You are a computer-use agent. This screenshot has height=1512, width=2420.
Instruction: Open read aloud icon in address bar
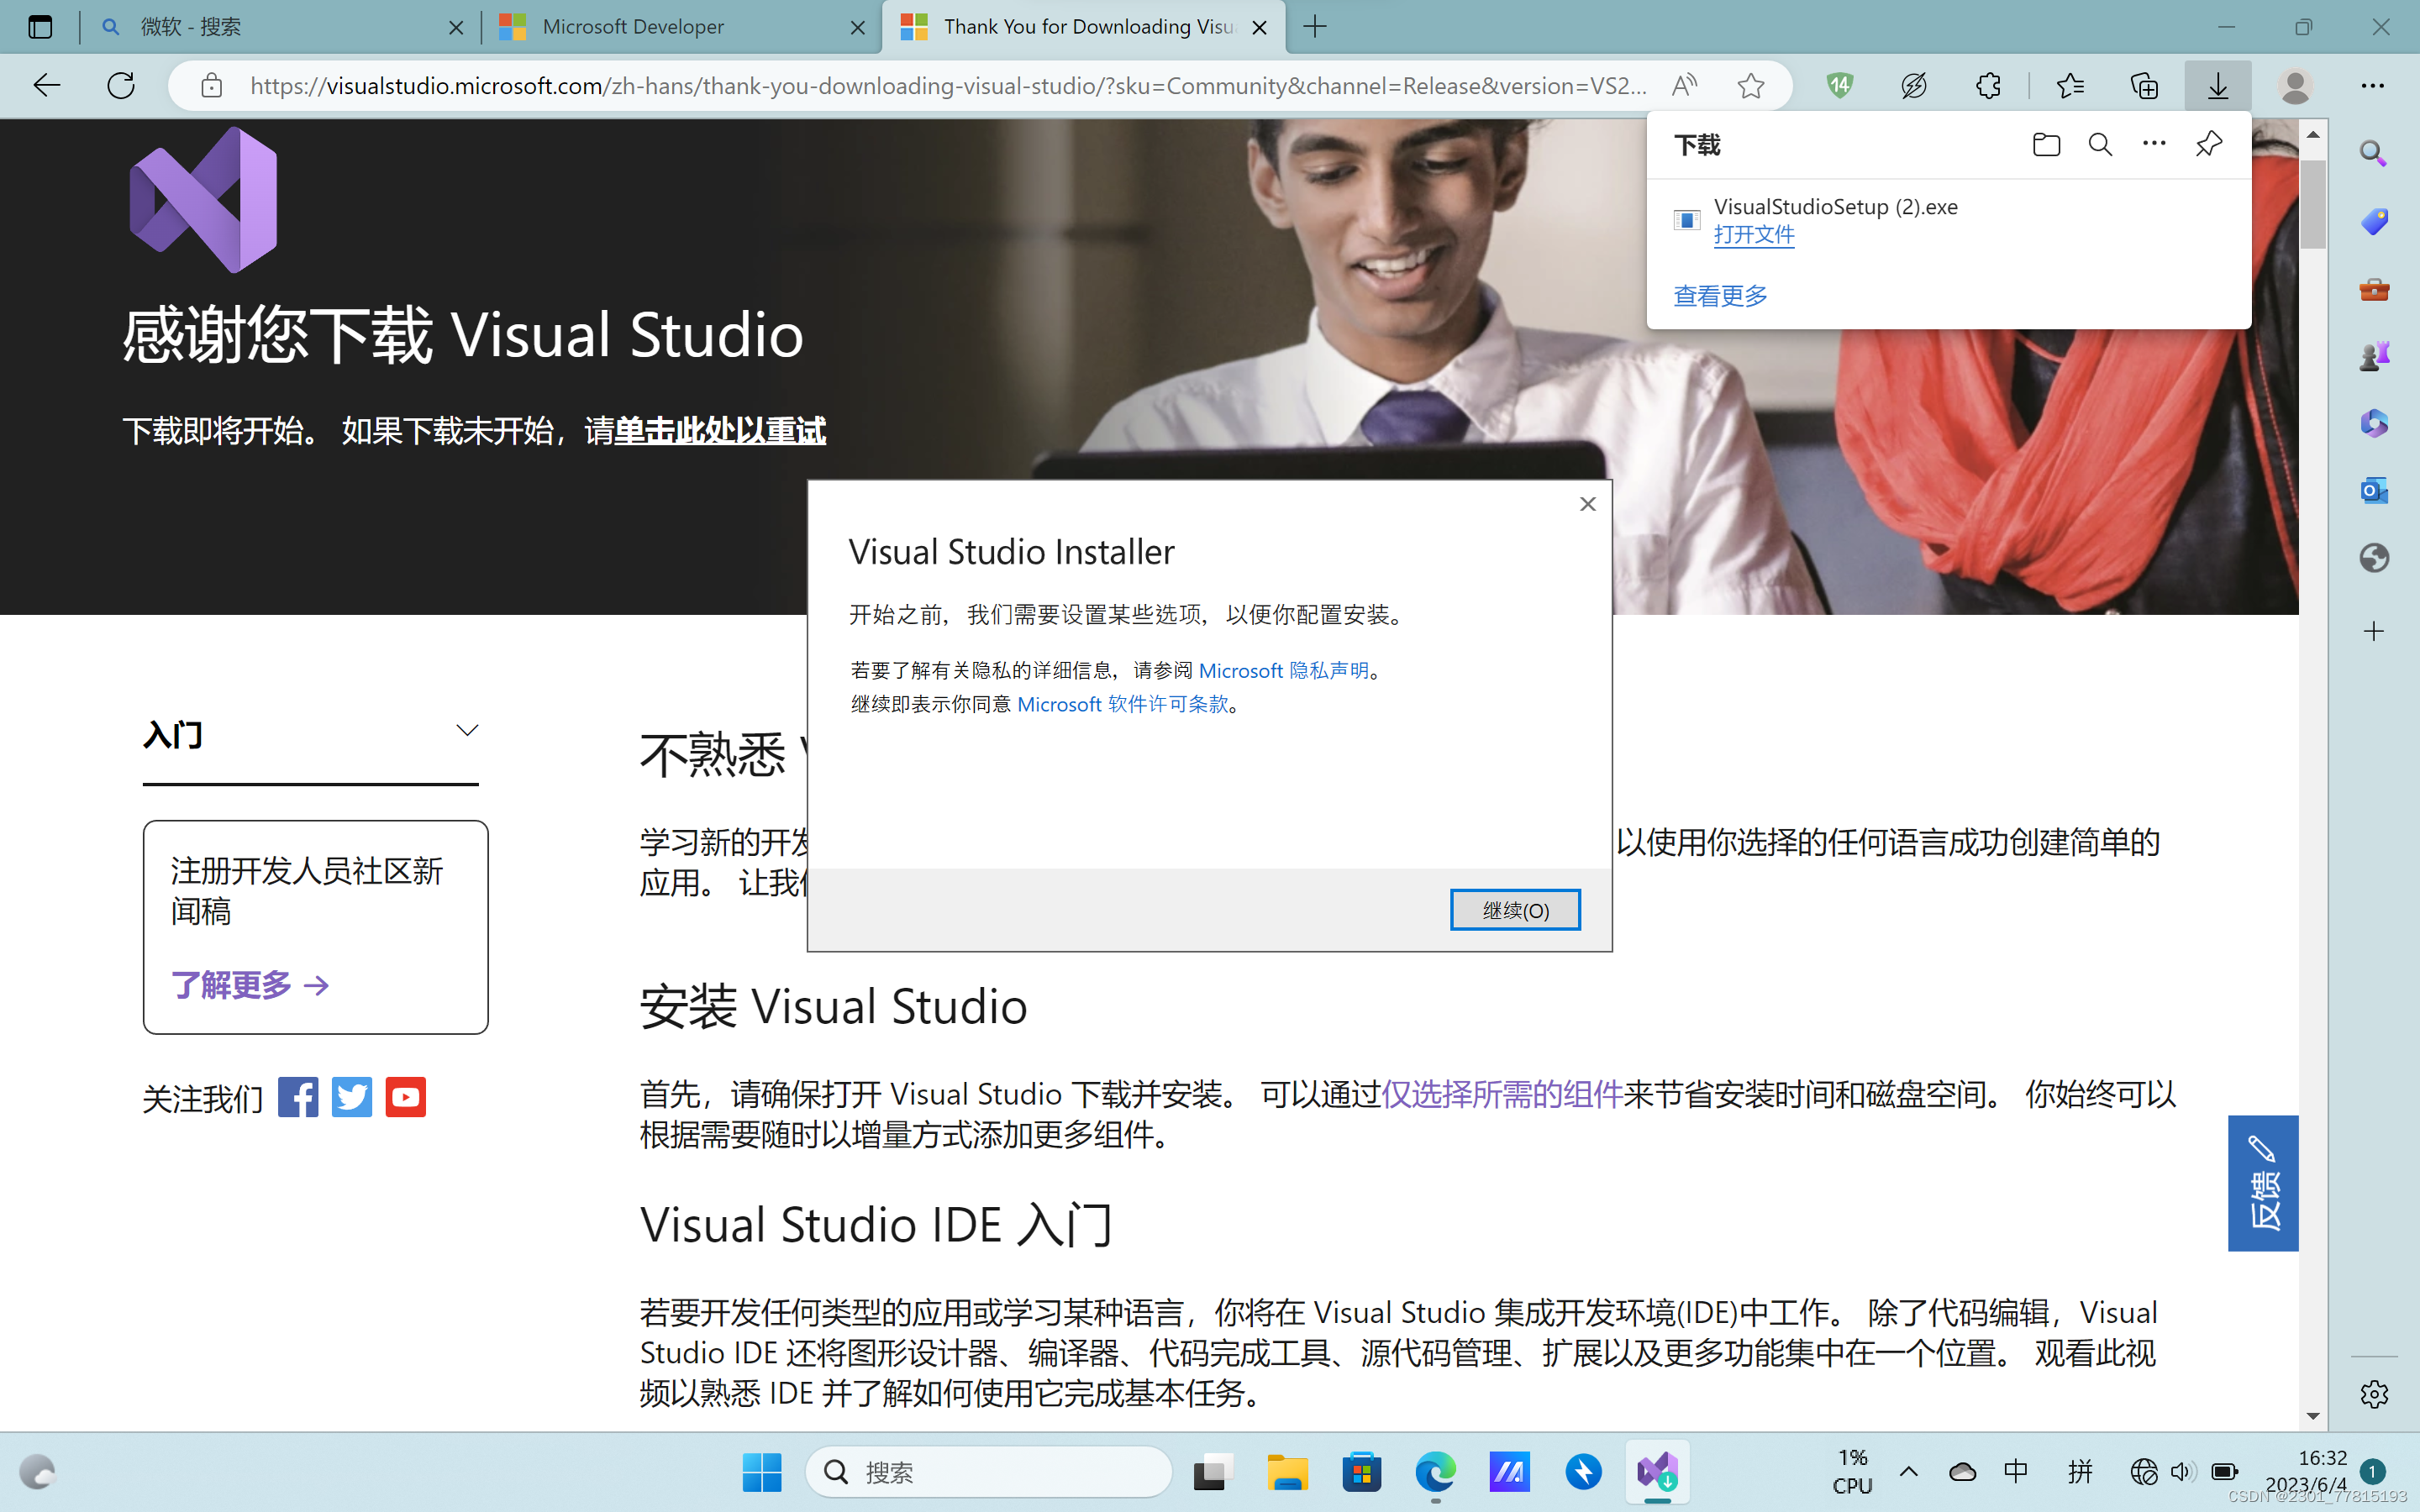point(1685,85)
